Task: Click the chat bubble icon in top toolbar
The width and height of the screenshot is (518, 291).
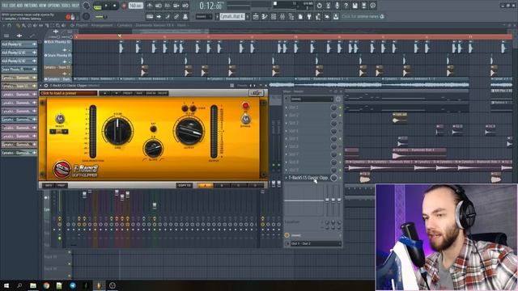Action: [372, 6]
